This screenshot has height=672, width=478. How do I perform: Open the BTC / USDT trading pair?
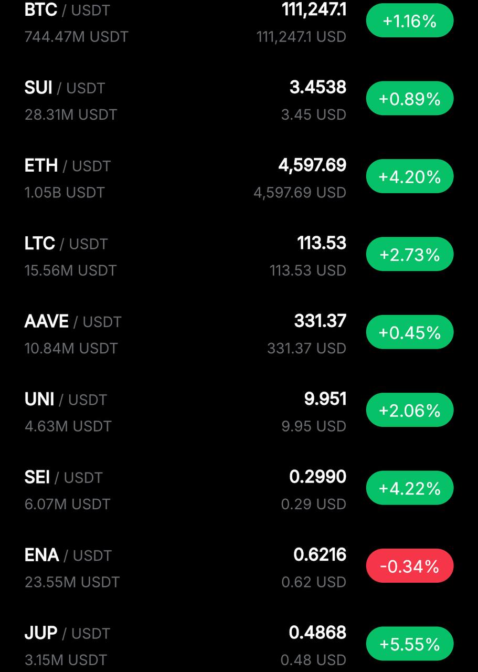tap(239, 22)
